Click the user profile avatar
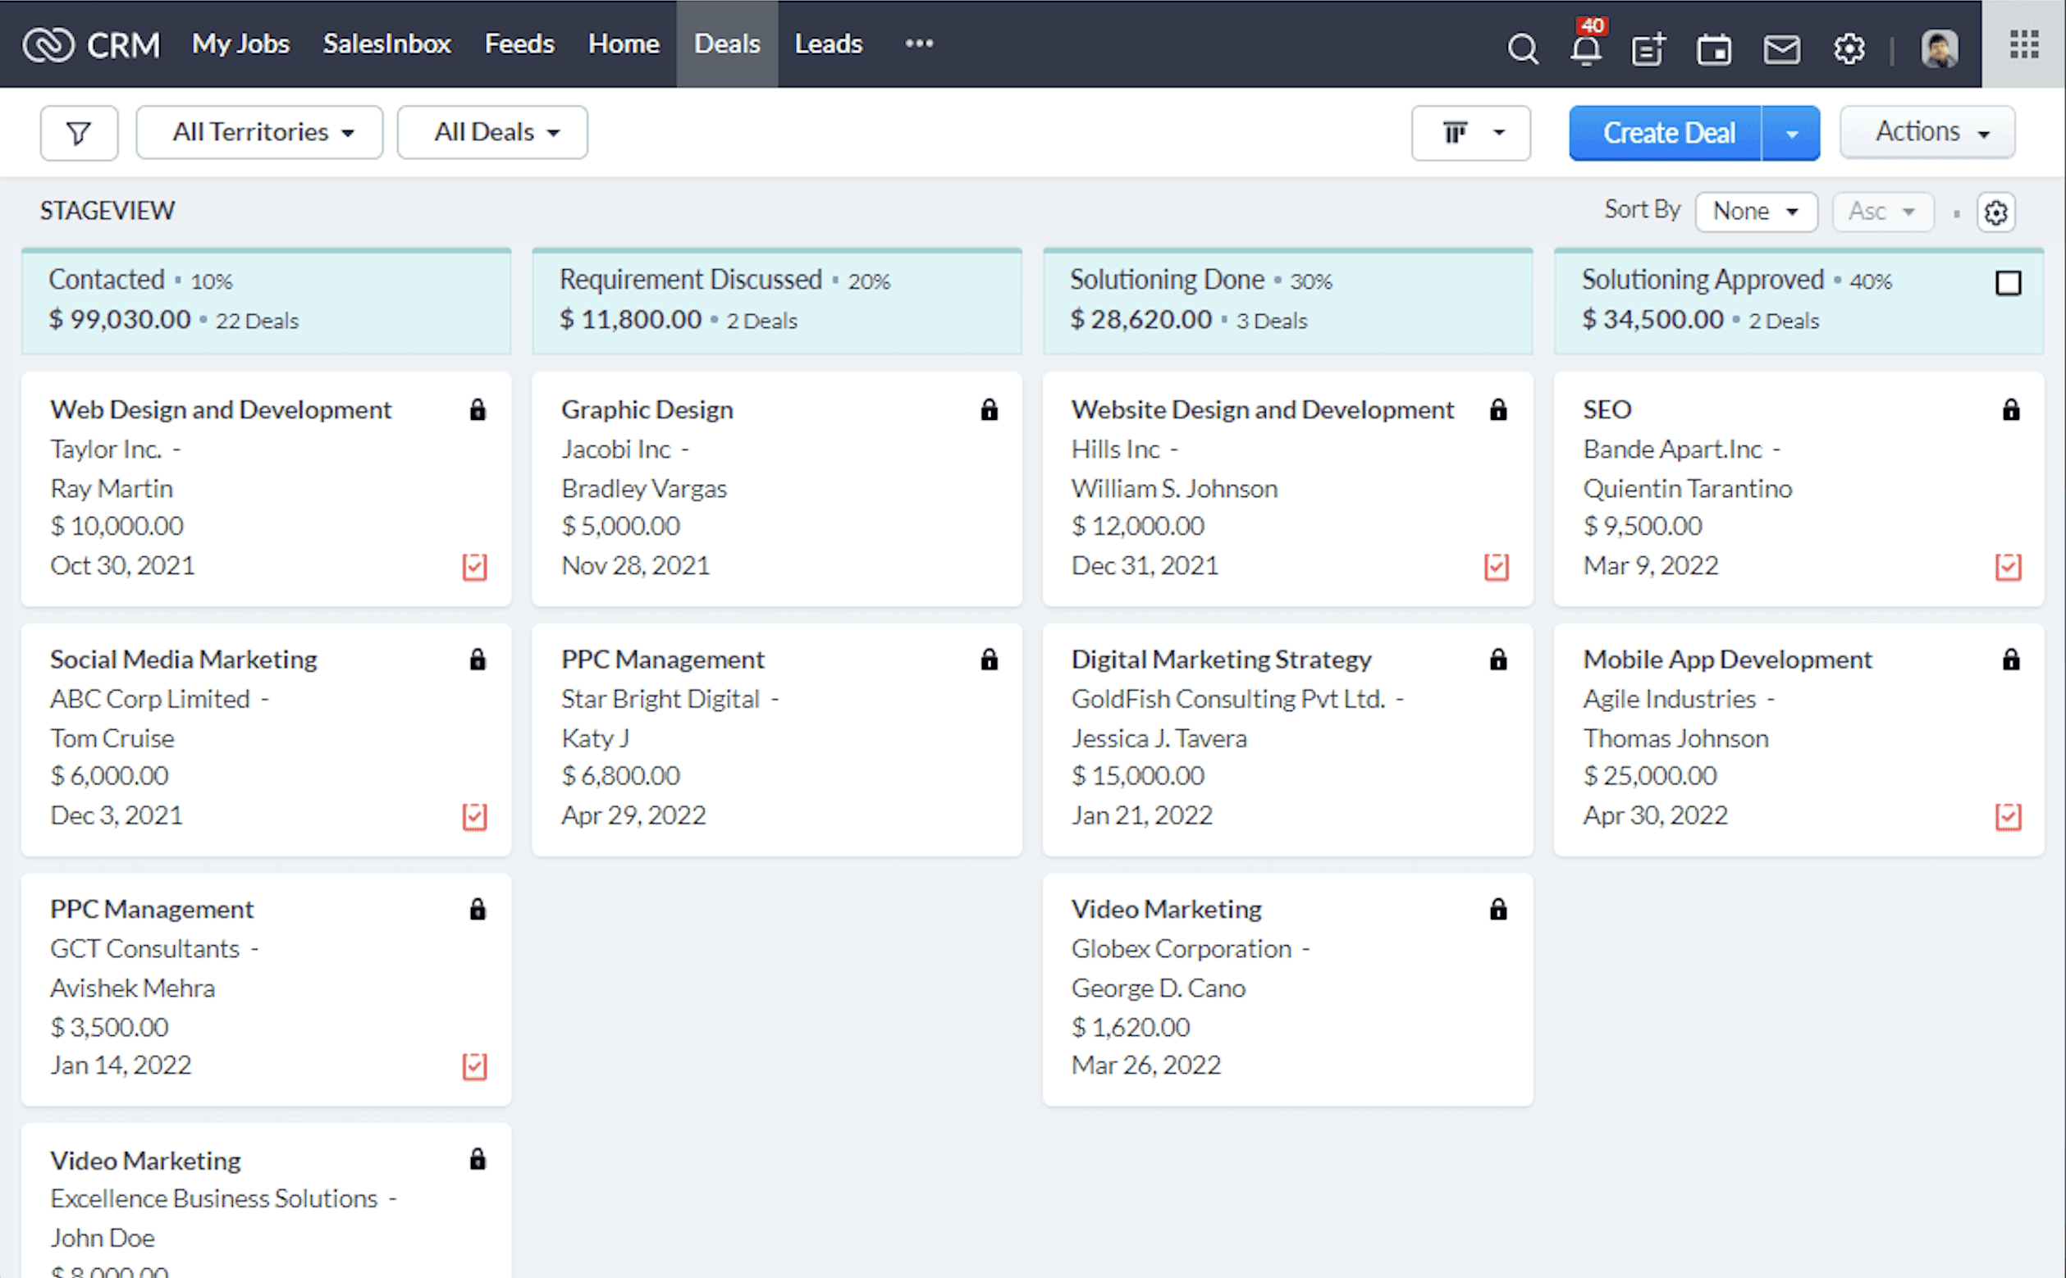Viewport: 2066px width, 1278px height. click(1938, 48)
